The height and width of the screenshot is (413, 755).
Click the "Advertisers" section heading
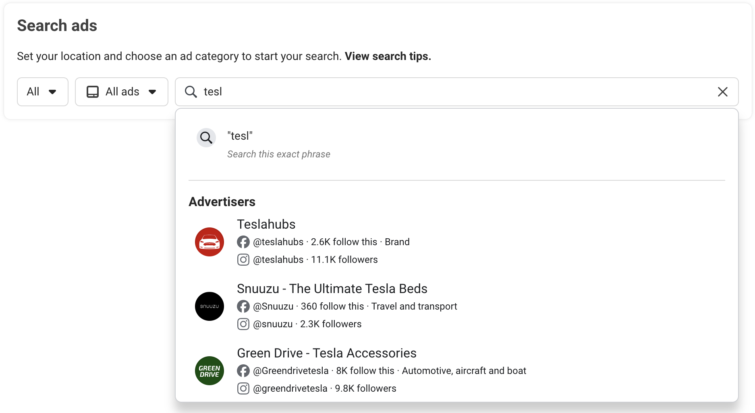222,202
